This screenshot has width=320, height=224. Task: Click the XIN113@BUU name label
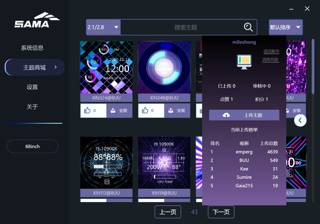106,193
